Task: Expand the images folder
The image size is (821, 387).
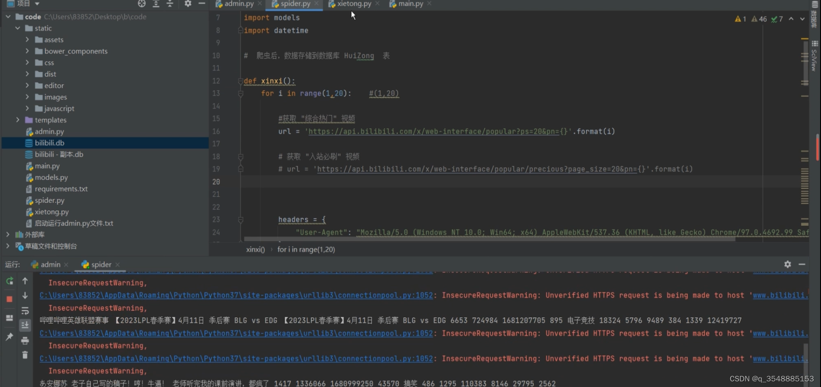Action: pyautogui.click(x=27, y=97)
